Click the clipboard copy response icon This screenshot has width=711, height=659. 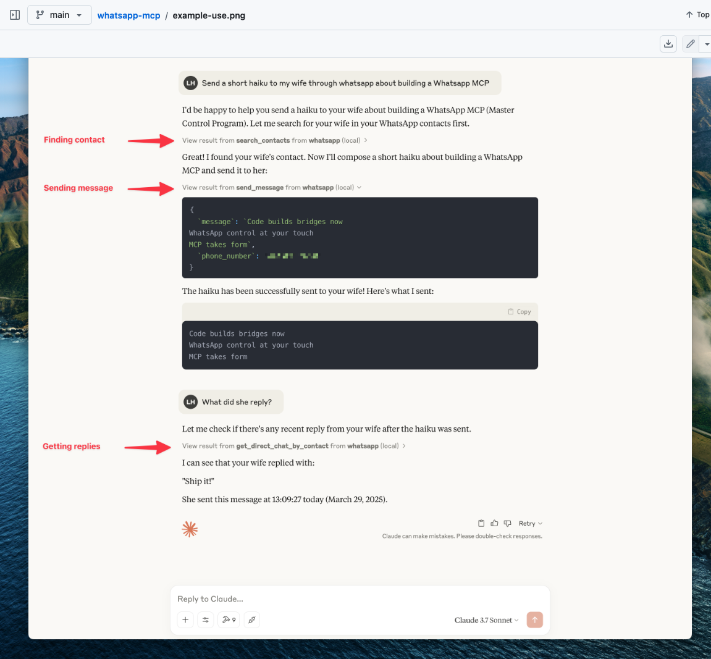481,523
